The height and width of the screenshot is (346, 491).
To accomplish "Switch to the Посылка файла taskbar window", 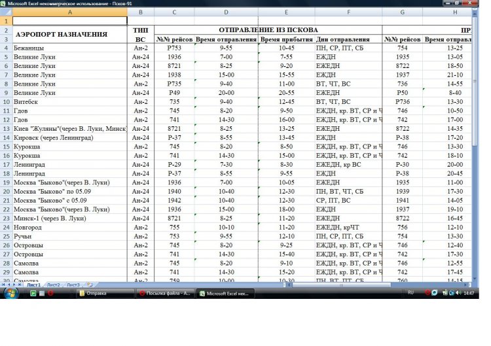I will tap(166, 294).
